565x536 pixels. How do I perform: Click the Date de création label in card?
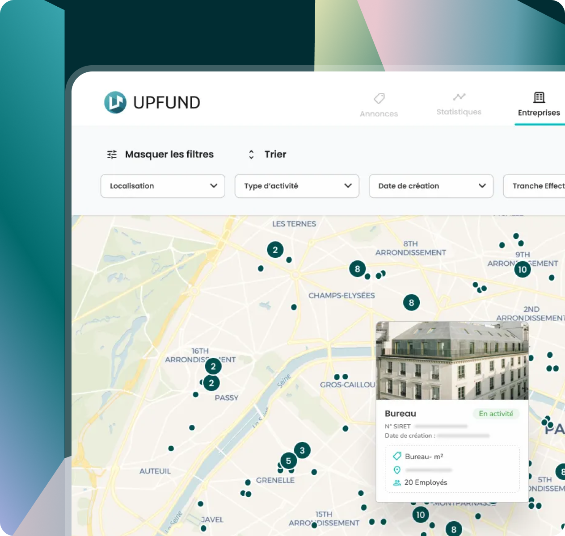click(x=410, y=435)
